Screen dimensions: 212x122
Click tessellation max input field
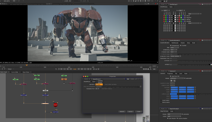(x=174, y=58)
